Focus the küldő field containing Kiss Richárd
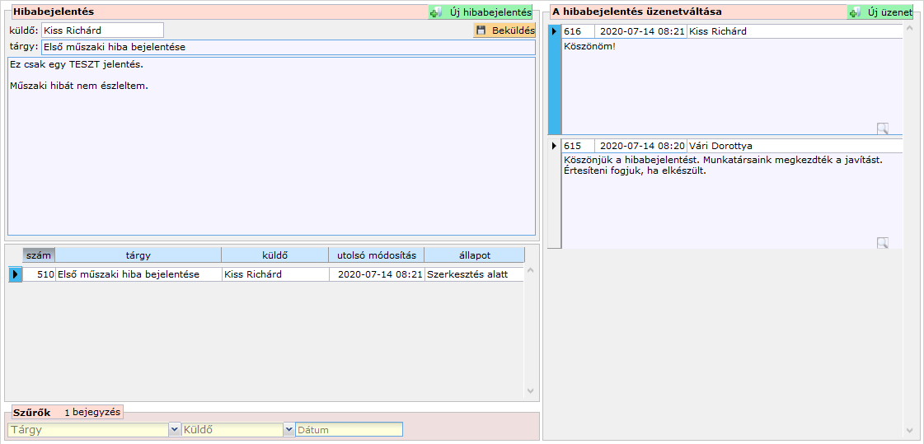This screenshot has height=444, width=924. (x=102, y=30)
